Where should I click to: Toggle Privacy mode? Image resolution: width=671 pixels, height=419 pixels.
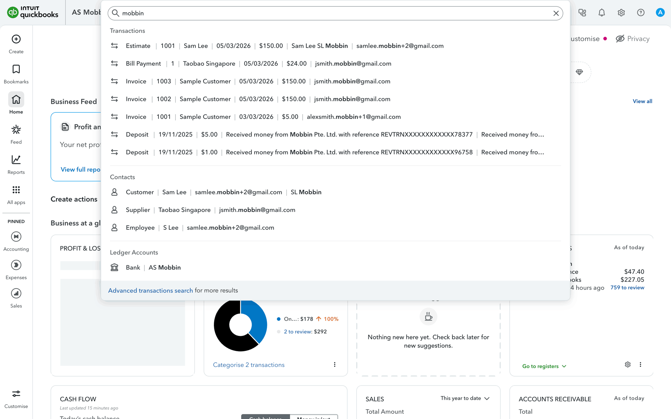click(x=633, y=39)
